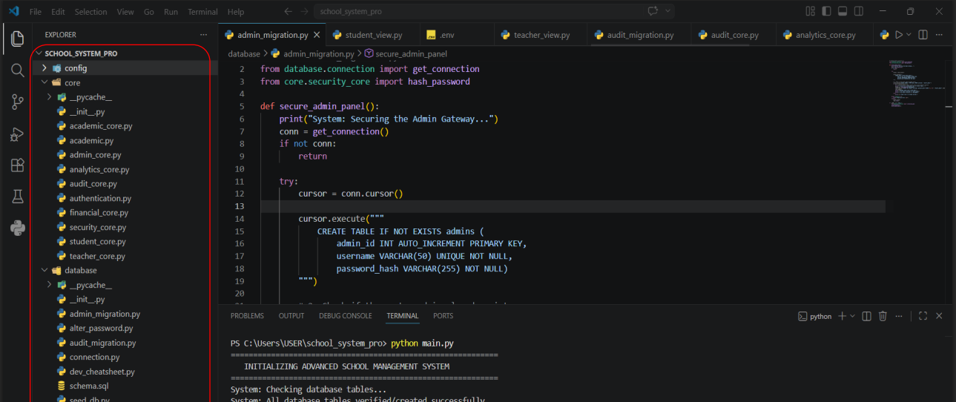Viewport: 956px width, 402px height.
Task: Open the Run and Debug view
Action: [x=17, y=134]
